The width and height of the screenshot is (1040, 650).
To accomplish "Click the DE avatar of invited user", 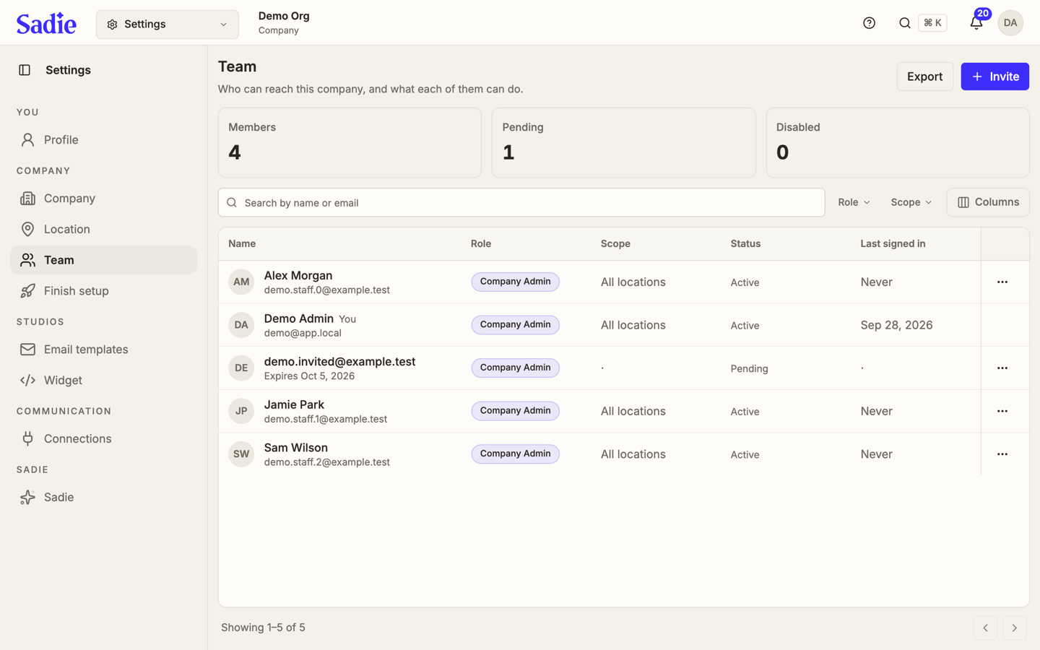I will [241, 368].
